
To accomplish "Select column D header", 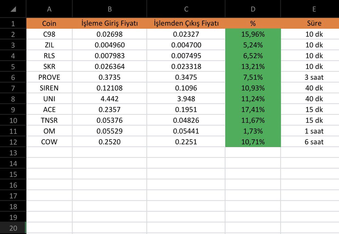I will tap(253, 9).
